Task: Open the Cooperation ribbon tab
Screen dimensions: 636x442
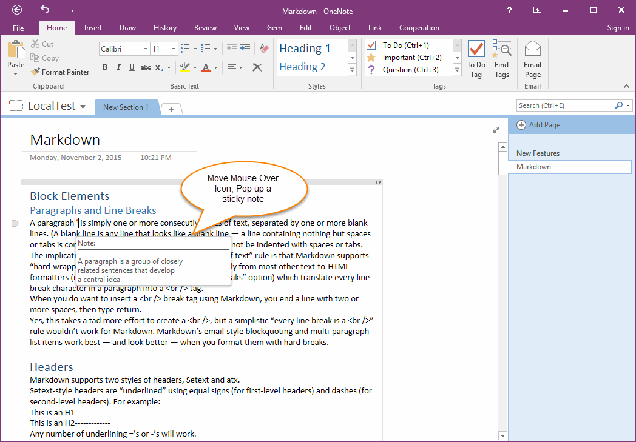Action: pos(419,28)
